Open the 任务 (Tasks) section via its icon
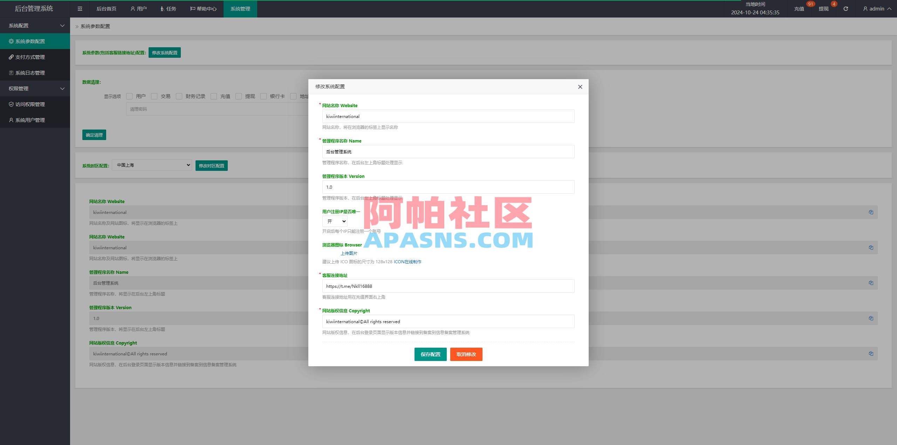The width and height of the screenshot is (897, 445). 162,8
